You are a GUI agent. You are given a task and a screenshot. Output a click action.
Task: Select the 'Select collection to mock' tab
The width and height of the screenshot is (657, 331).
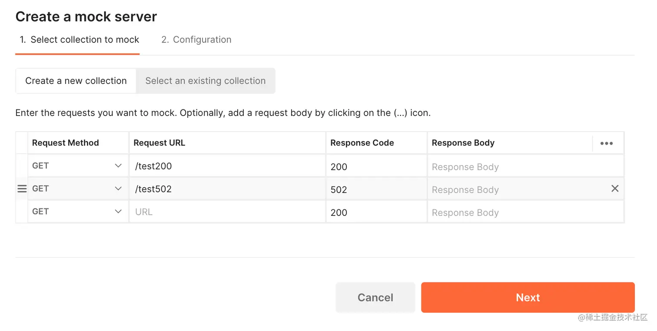(79, 40)
